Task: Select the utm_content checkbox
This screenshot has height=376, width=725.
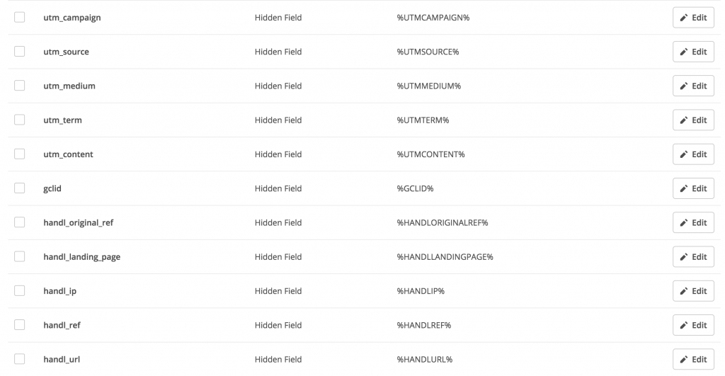Action: coord(19,154)
